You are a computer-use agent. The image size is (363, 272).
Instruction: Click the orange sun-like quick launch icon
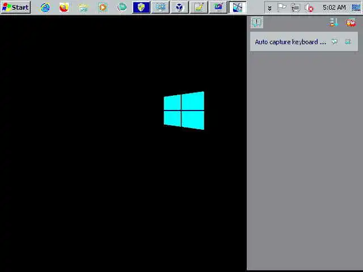(103, 7)
